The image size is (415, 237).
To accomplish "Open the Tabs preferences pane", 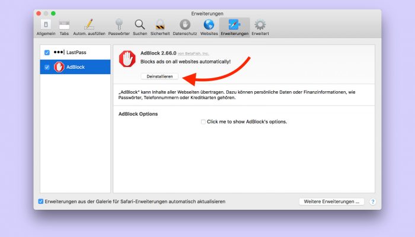I will (x=64, y=27).
